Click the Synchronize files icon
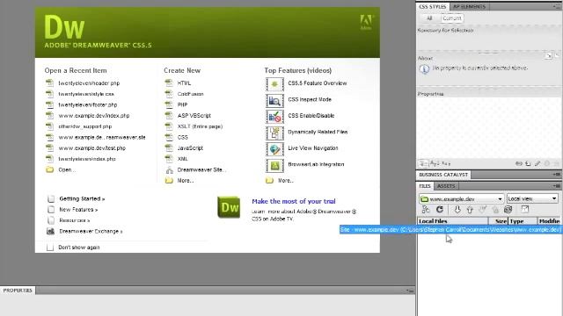 point(508,210)
